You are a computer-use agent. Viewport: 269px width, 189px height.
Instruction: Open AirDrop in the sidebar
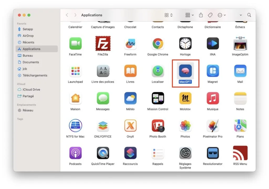pyautogui.click(x=37, y=36)
